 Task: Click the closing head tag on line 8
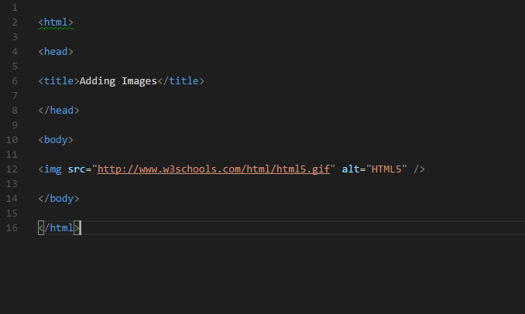[x=59, y=111]
